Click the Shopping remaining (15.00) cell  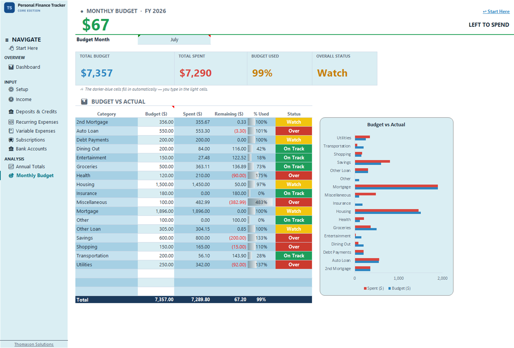tap(229, 247)
